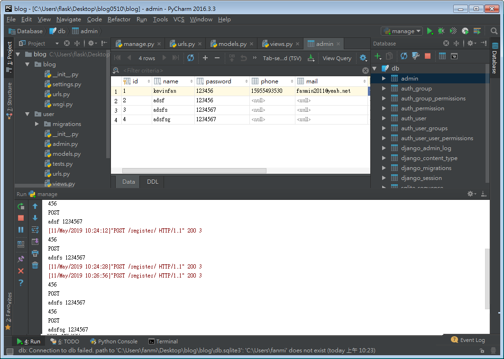This screenshot has height=359, width=504.
Task: Switch to the DDL view of admin table
Action: 152,181
